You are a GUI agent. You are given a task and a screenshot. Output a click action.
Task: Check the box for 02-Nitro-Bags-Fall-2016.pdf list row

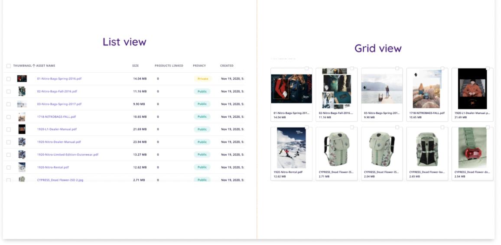[9, 92]
